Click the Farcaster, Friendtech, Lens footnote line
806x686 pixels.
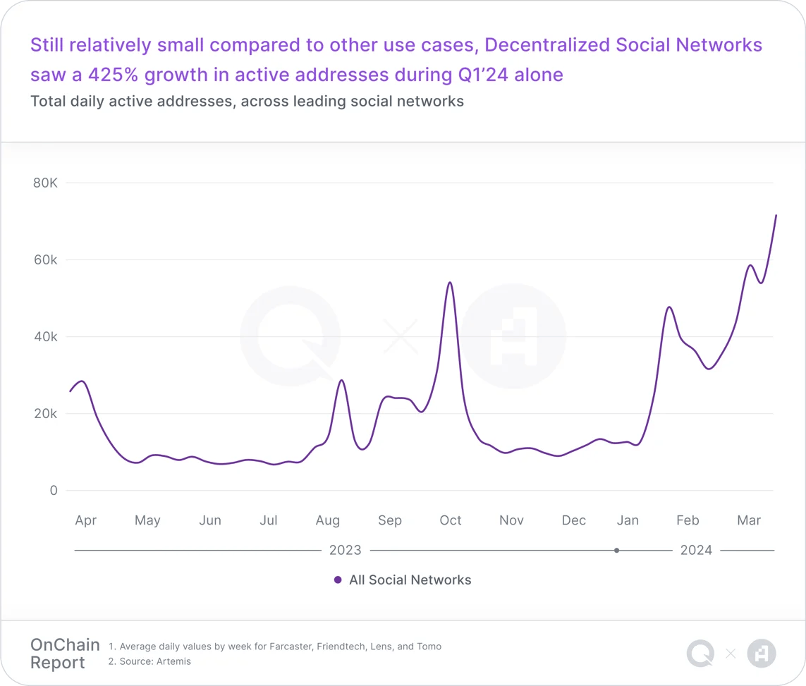click(275, 646)
